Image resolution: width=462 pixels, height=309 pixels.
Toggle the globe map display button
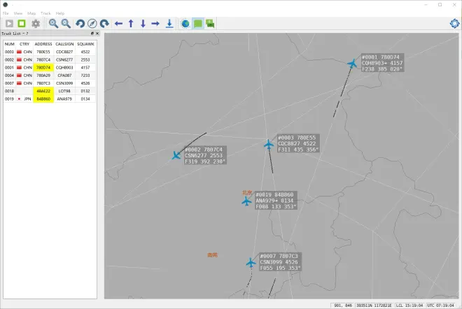click(x=185, y=23)
